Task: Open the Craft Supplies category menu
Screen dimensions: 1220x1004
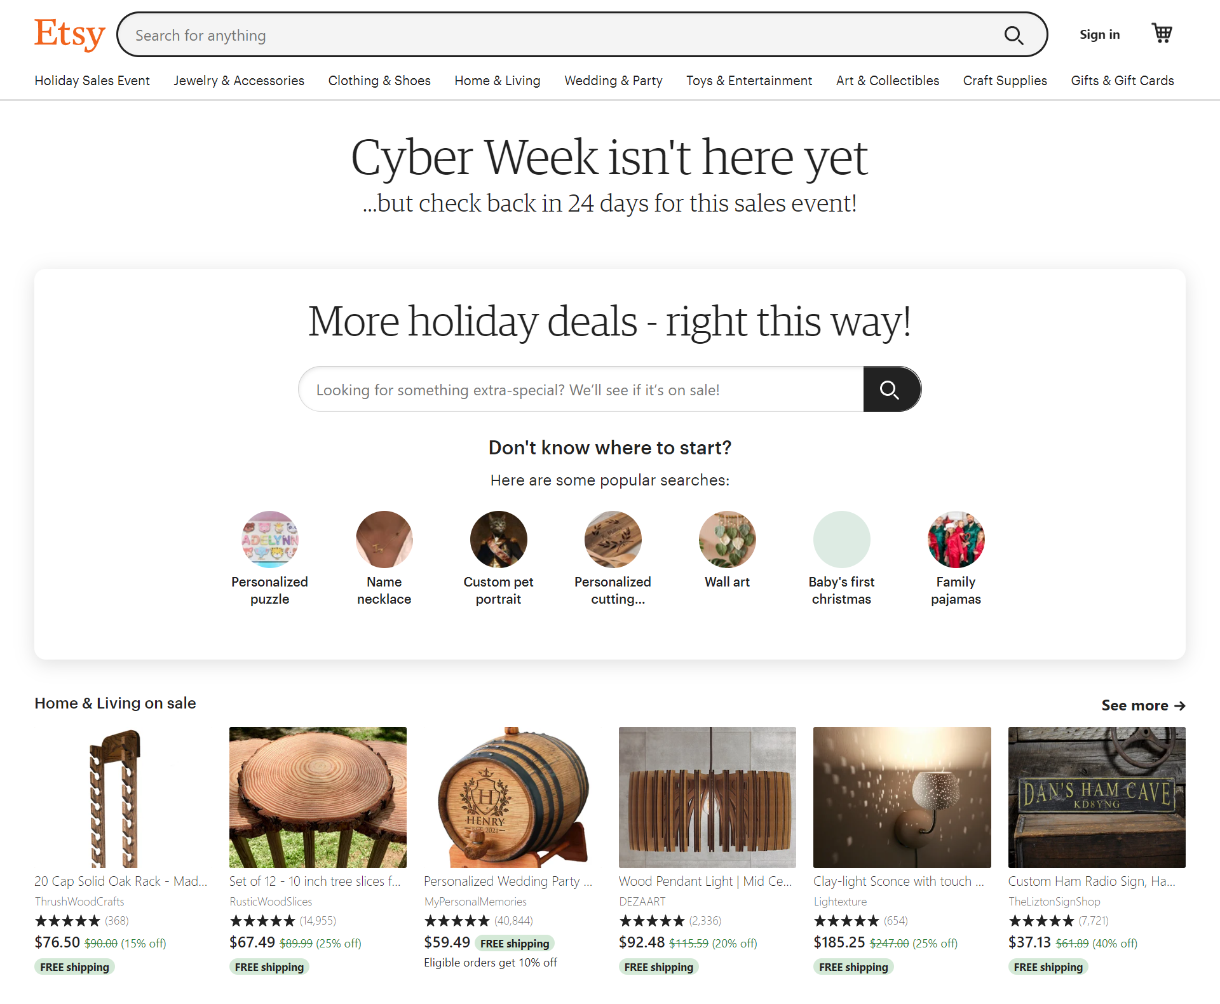Action: (x=1005, y=81)
